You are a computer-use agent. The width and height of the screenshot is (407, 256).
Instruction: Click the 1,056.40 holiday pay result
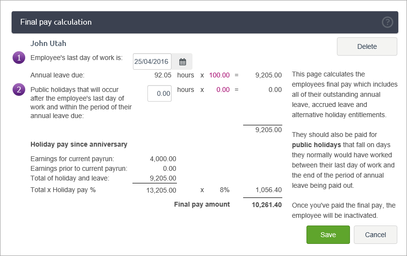(x=268, y=190)
